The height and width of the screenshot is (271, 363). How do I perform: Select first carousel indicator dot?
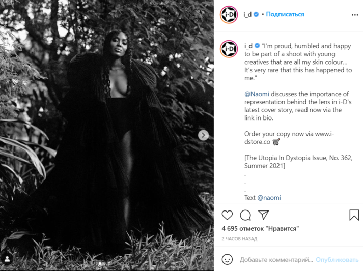click(100, 263)
